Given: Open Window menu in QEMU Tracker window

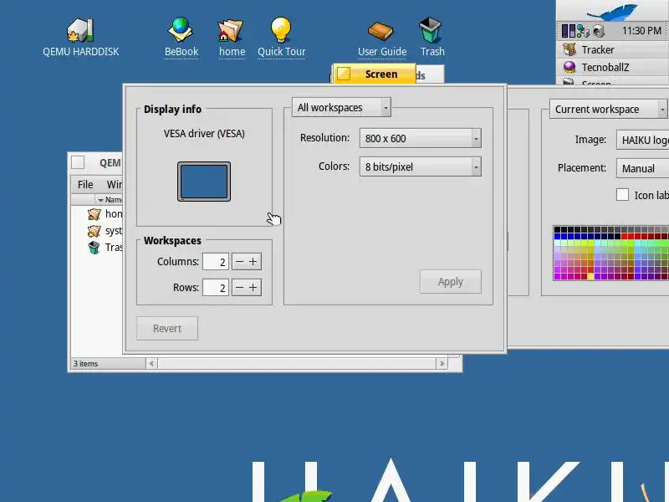Looking at the screenshot, I should point(114,184).
